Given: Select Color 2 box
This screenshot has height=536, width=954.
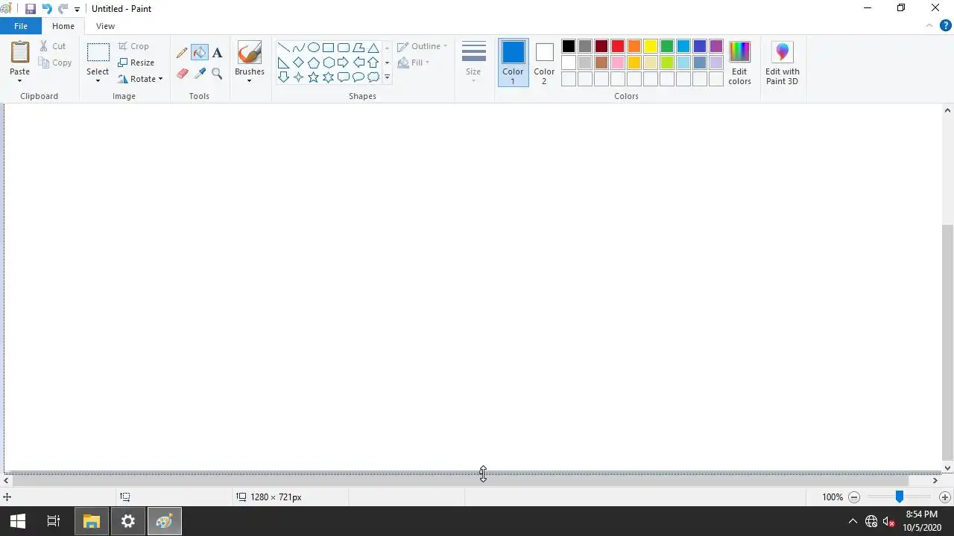Looking at the screenshot, I should coord(544,63).
